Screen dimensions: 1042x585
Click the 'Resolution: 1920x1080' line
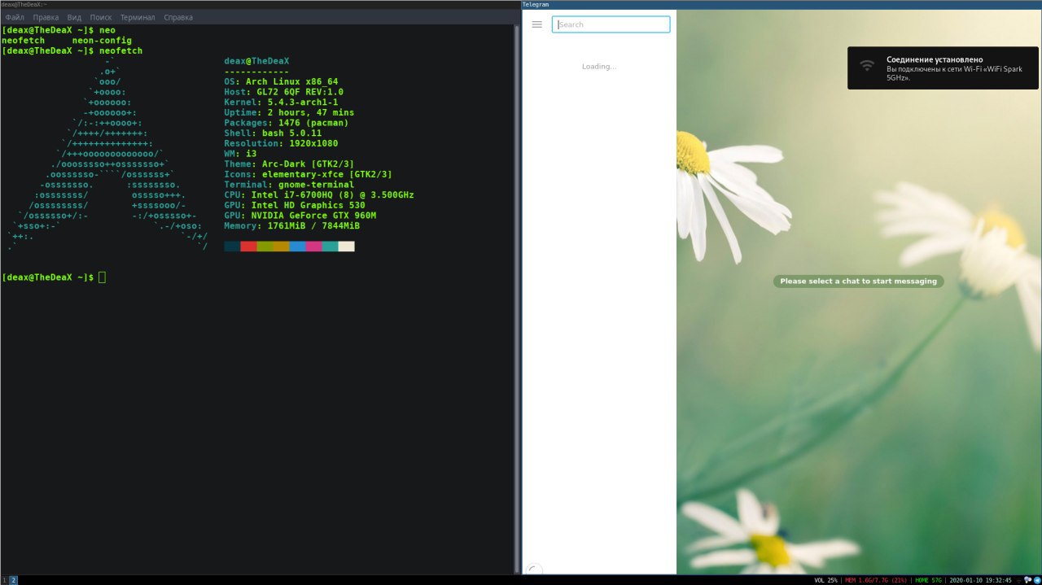coord(281,143)
